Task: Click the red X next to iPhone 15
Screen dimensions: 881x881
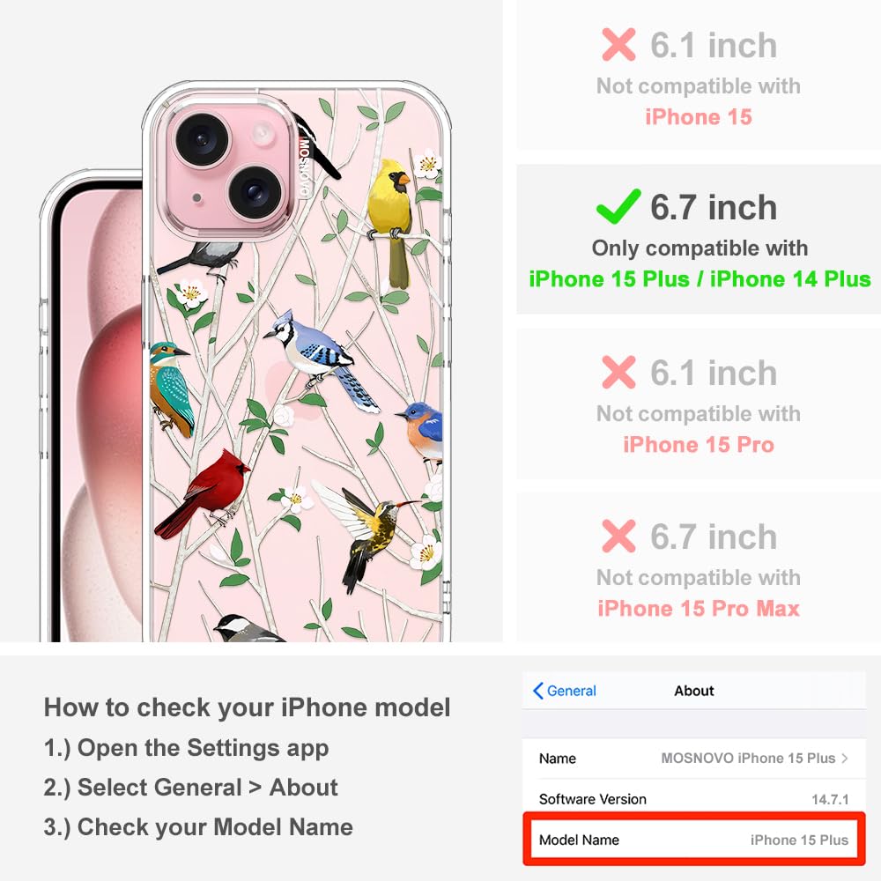Action: pyautogui.click(x=618, y=44)
